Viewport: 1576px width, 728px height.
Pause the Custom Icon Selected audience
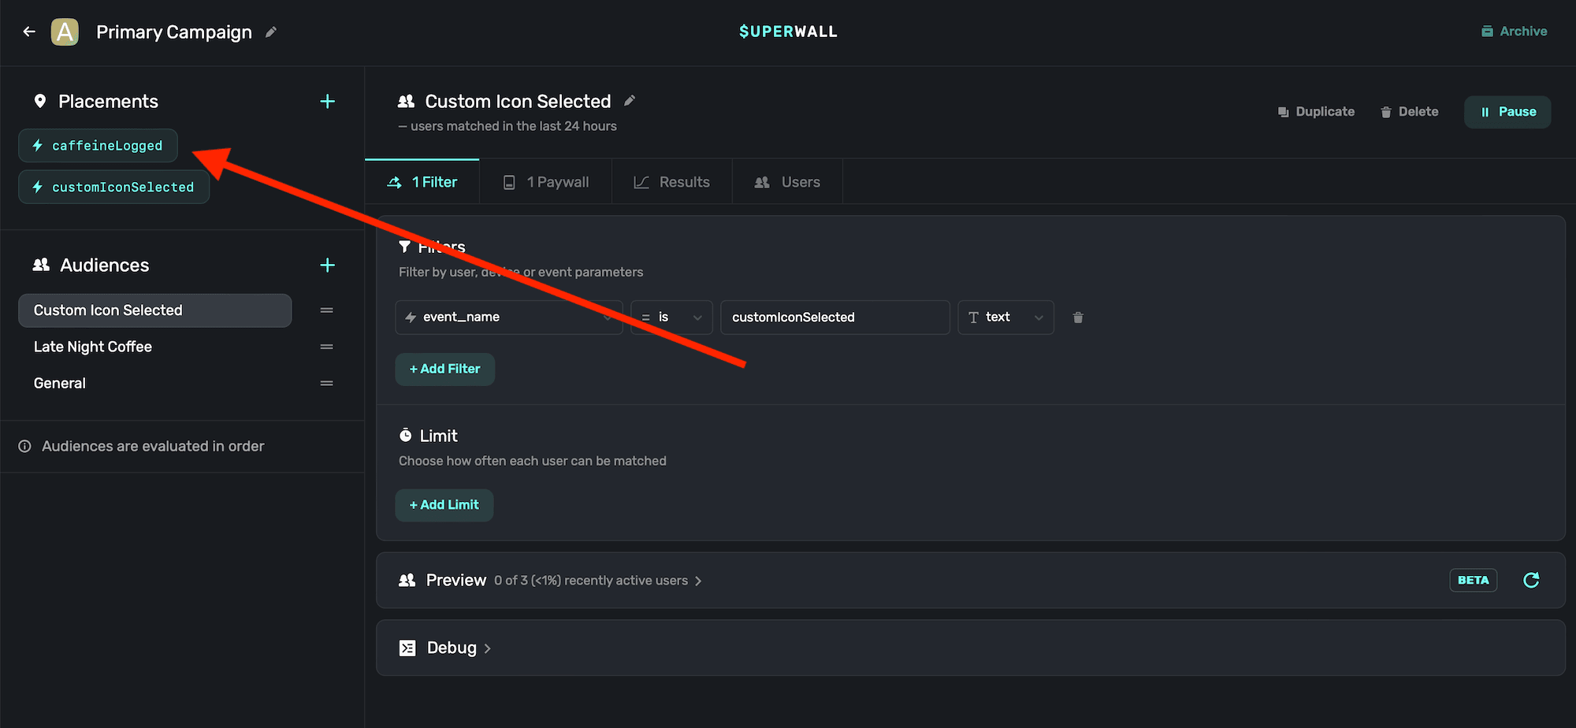coord(1507,112)
